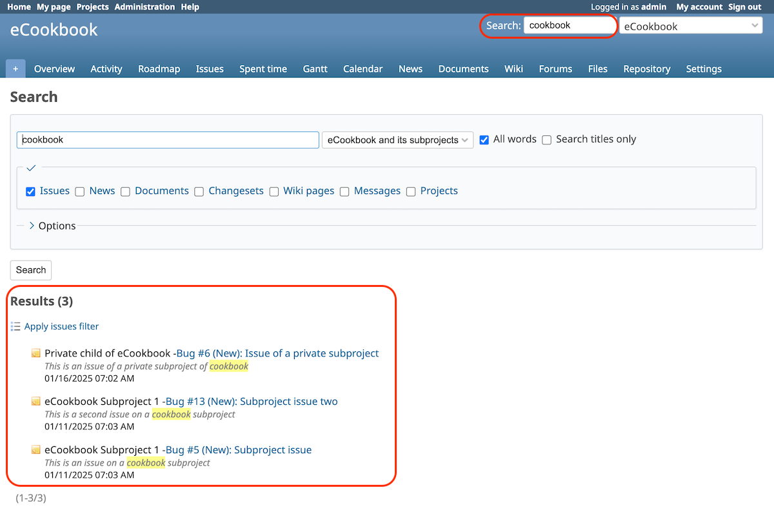Switch to the Gantt tab

(315, 68)
